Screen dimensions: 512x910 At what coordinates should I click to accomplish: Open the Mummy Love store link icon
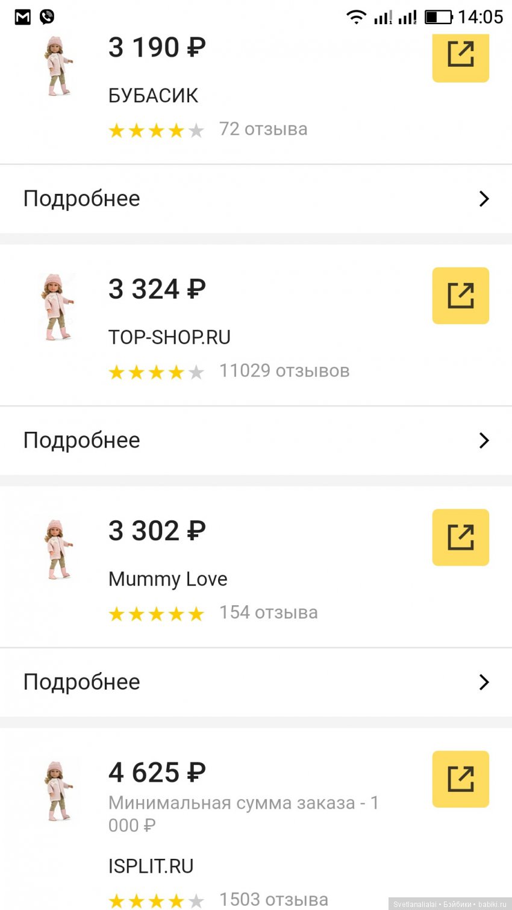pyautogui.click(x=460, y=537)
